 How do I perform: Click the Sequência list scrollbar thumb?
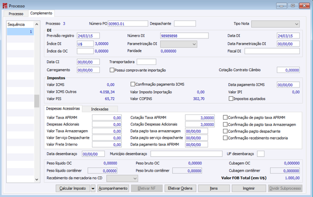pos(37,101)
